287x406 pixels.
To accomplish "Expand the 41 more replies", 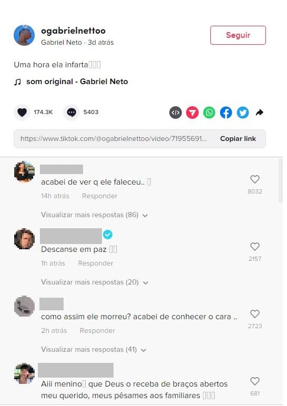I will 94,350.
